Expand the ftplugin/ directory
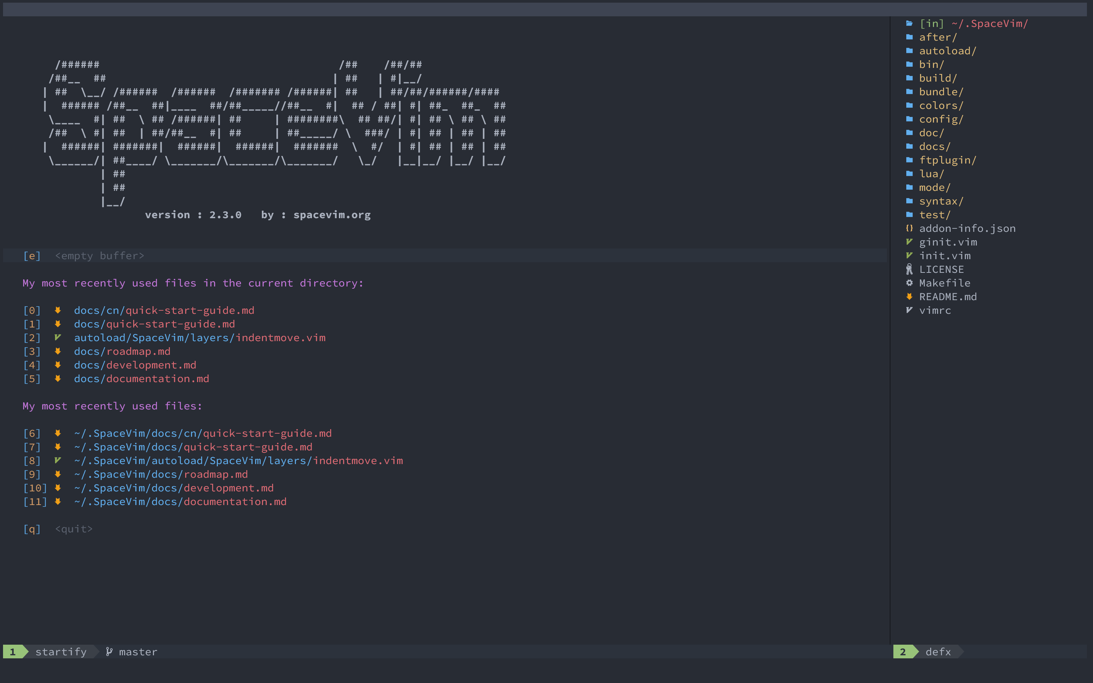Viewport: 1093px width, 683px height. (948, 161)
